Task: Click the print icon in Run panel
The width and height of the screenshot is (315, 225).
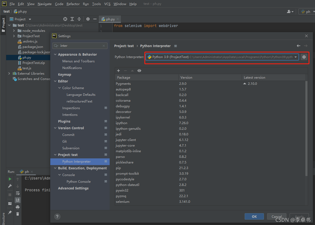Action: (x=18, y=207)
